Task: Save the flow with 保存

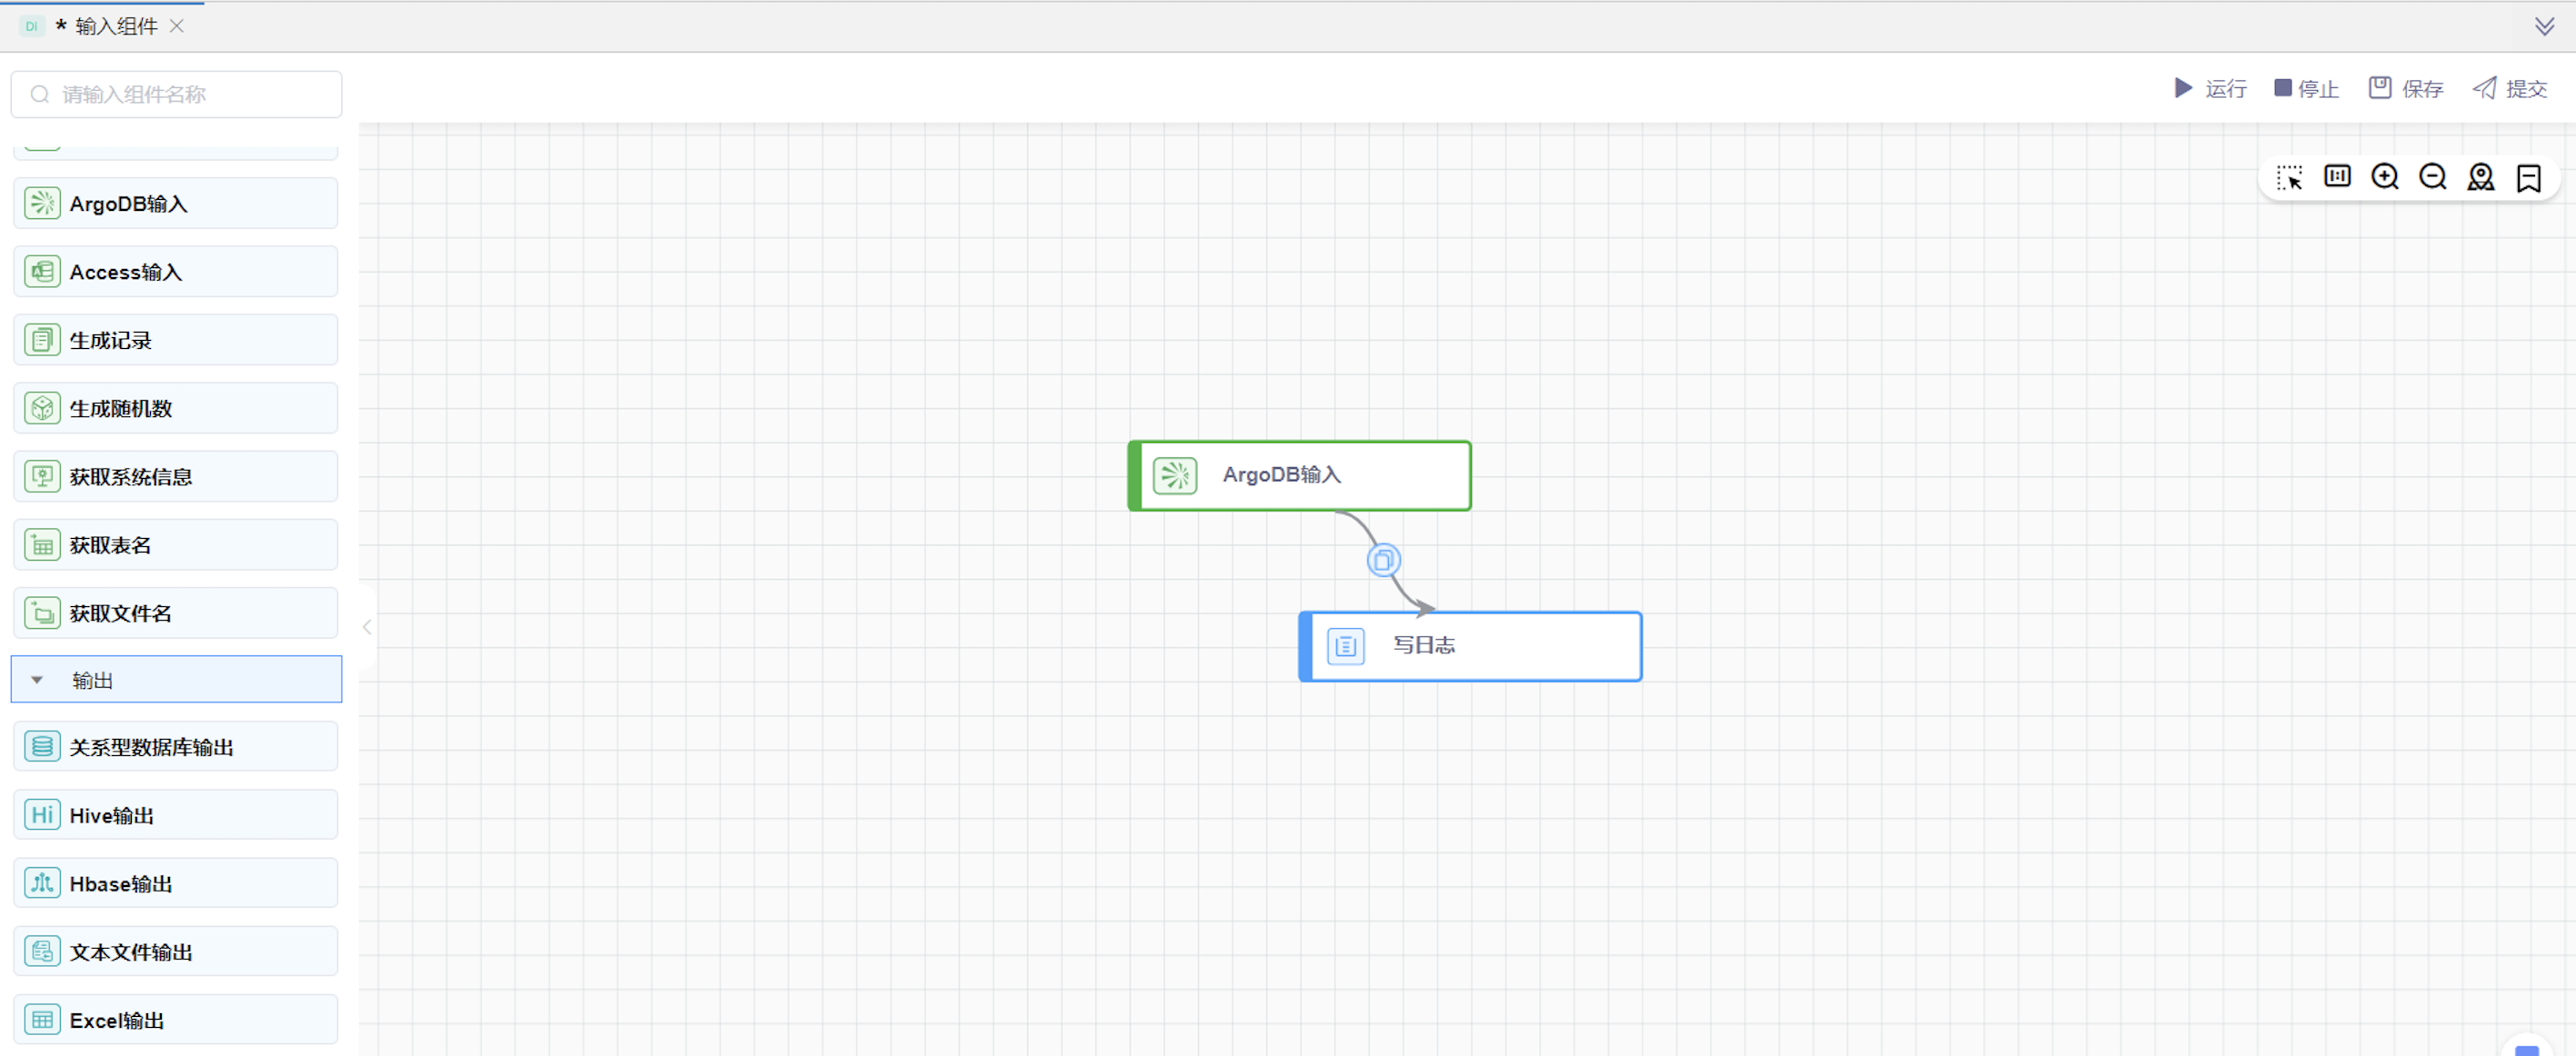Action: click(2406, 89)
